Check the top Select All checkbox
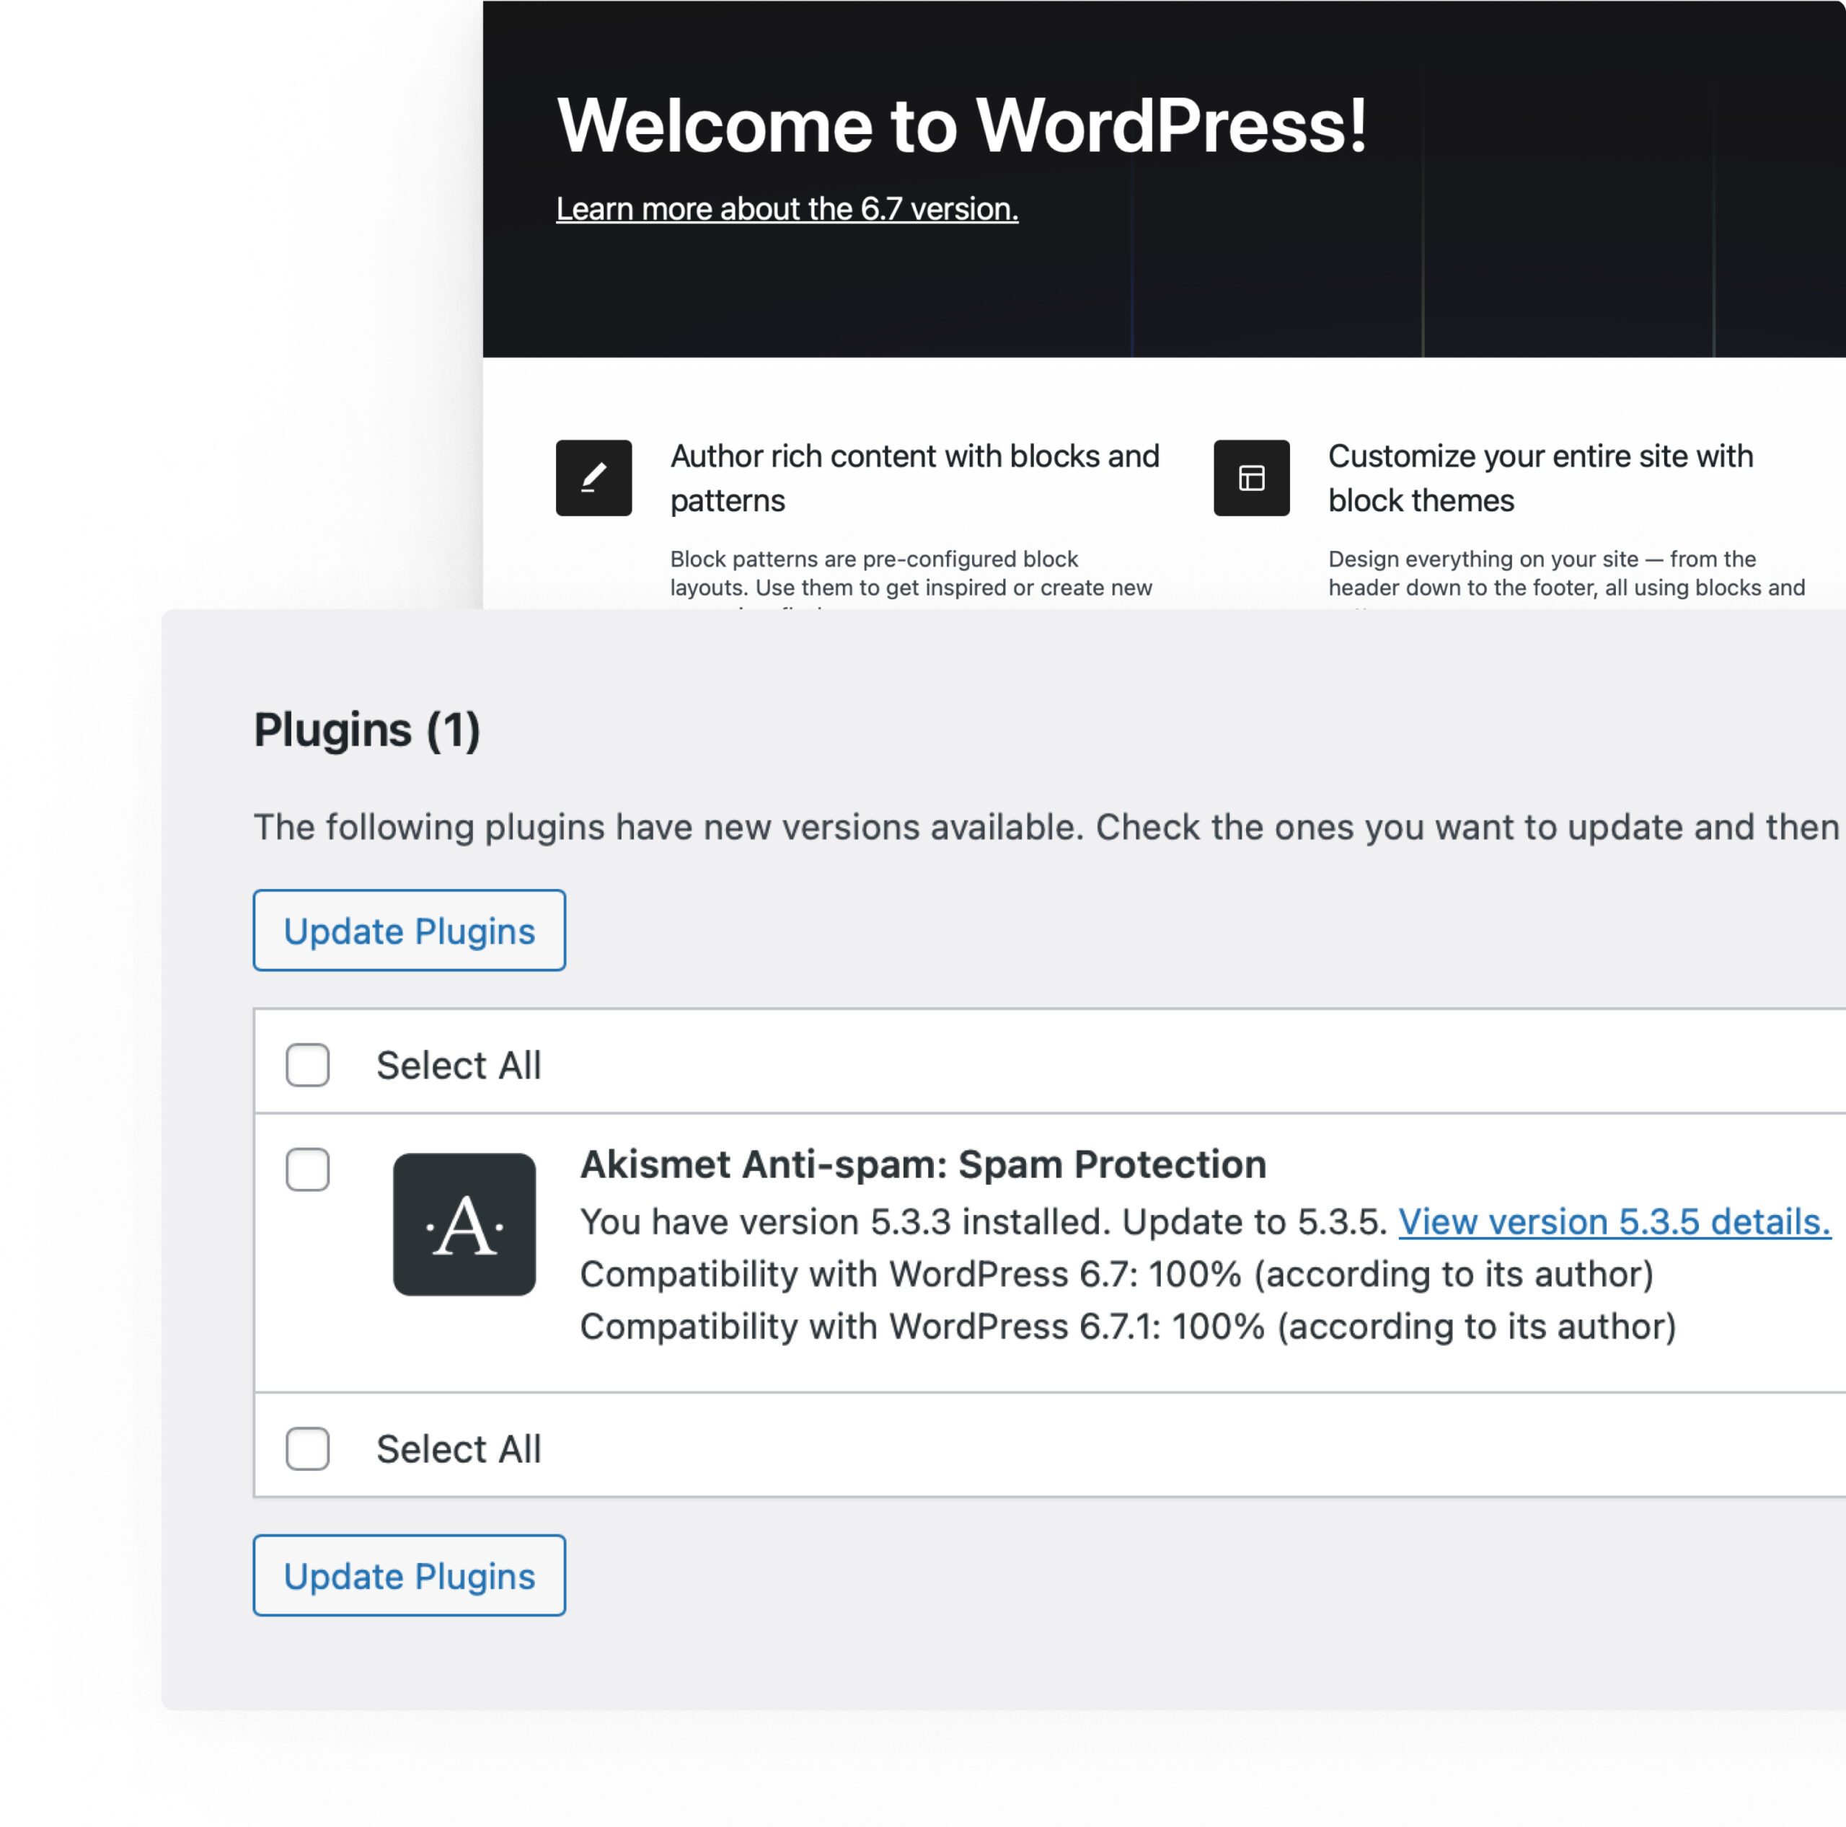 click(308, 1064)
